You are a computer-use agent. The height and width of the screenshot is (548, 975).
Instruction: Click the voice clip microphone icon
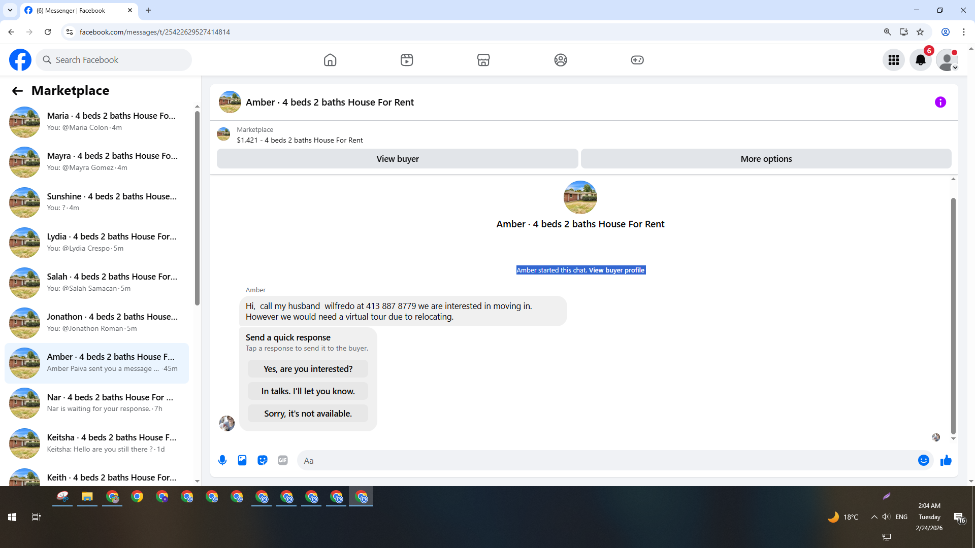tap(222, 460)
